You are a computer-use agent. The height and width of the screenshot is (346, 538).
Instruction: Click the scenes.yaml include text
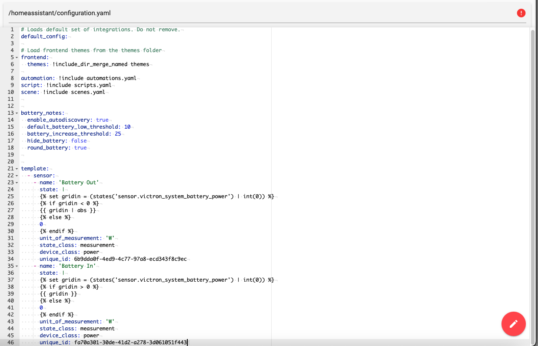87,92
